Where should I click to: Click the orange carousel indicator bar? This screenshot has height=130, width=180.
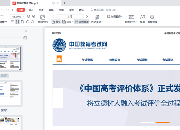click(x=163, y=122)
